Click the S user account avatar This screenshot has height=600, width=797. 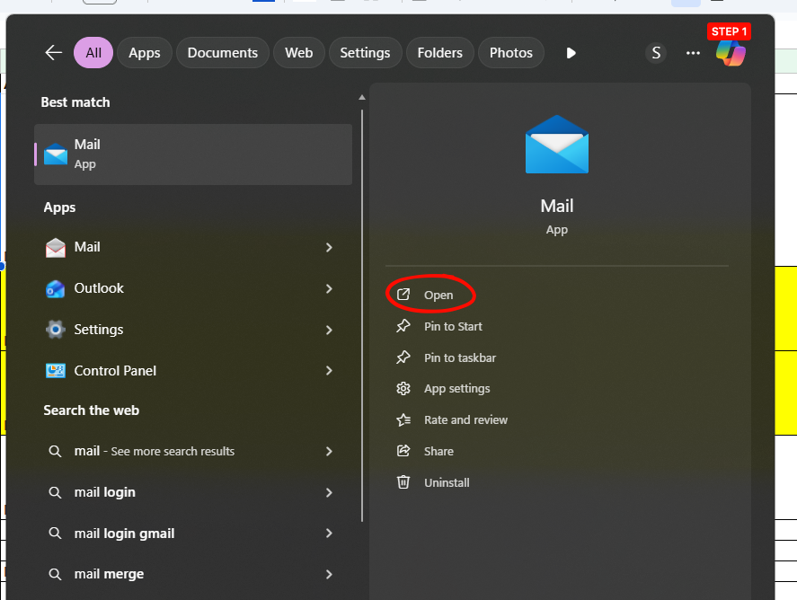[656, 53]
